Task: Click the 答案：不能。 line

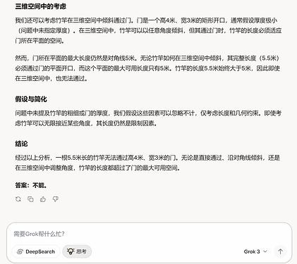Action: 31,185
